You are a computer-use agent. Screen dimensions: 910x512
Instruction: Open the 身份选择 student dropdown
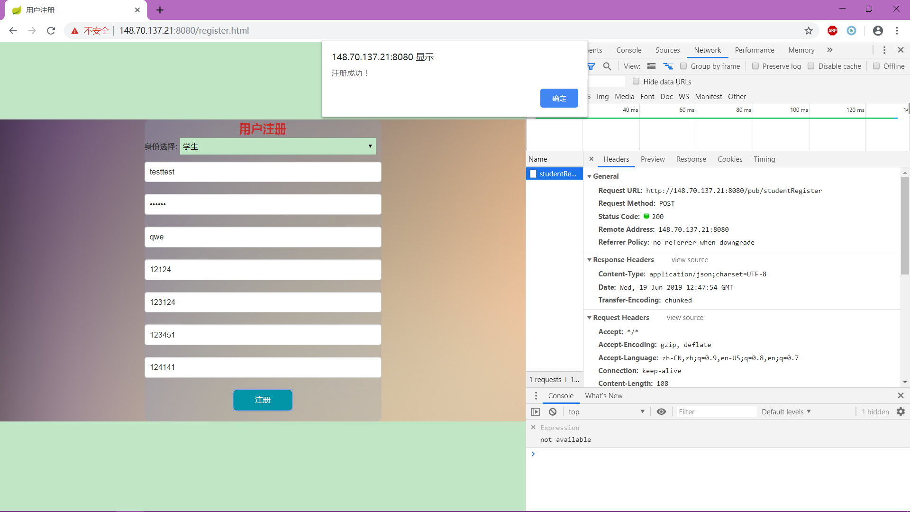pos(278,146)
